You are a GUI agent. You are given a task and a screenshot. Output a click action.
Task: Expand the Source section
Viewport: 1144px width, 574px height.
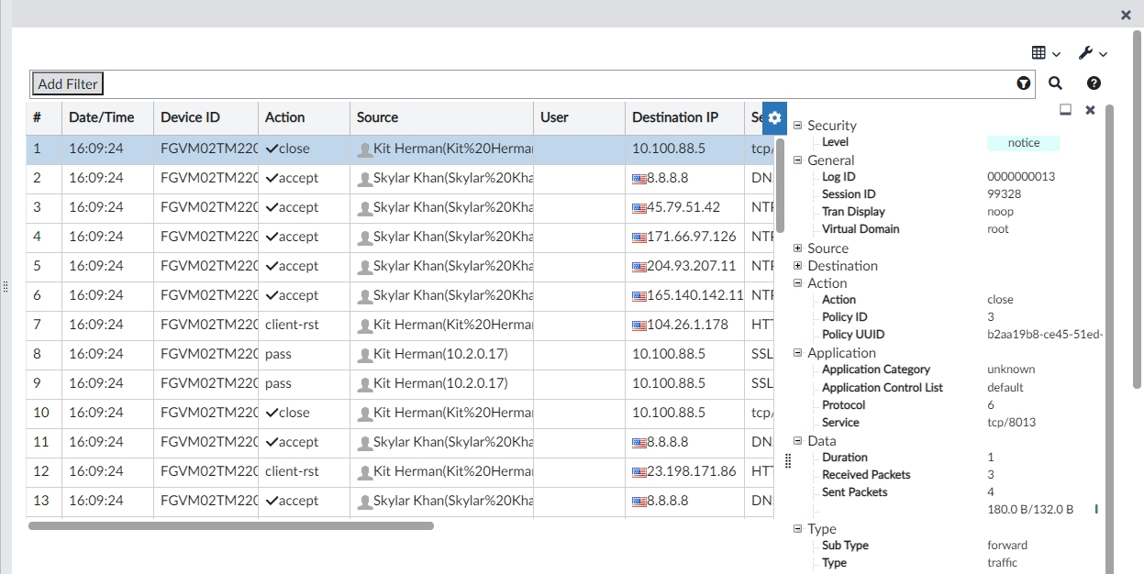pyautogui.click(x=797, y=248)
